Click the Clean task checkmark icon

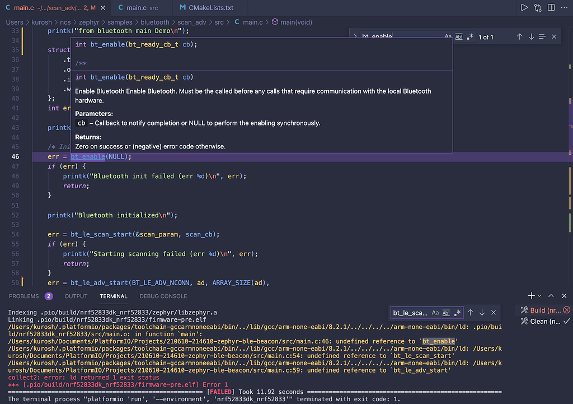pos(567,321)
